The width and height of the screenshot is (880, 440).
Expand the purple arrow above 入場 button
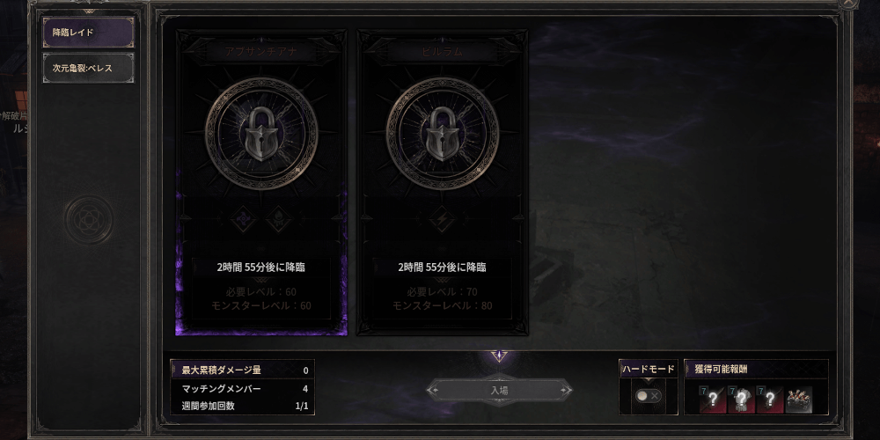click(499, 356)
